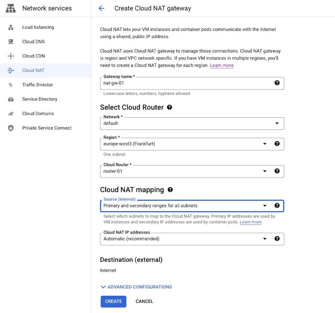Viewport: 335px width, 313px height.
Task: Follow Learn more link in Cloud NAT description
Action: (221, 66)
